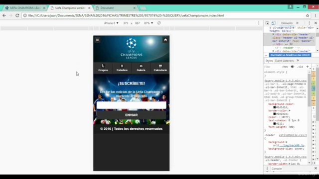Click the device width field 375
This screenshot has width=319, height=179.
click(x=126, y=23)
